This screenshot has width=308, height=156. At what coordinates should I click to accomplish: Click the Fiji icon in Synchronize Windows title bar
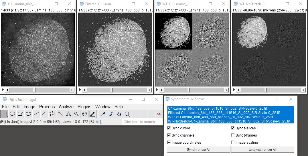pos(167,99)
